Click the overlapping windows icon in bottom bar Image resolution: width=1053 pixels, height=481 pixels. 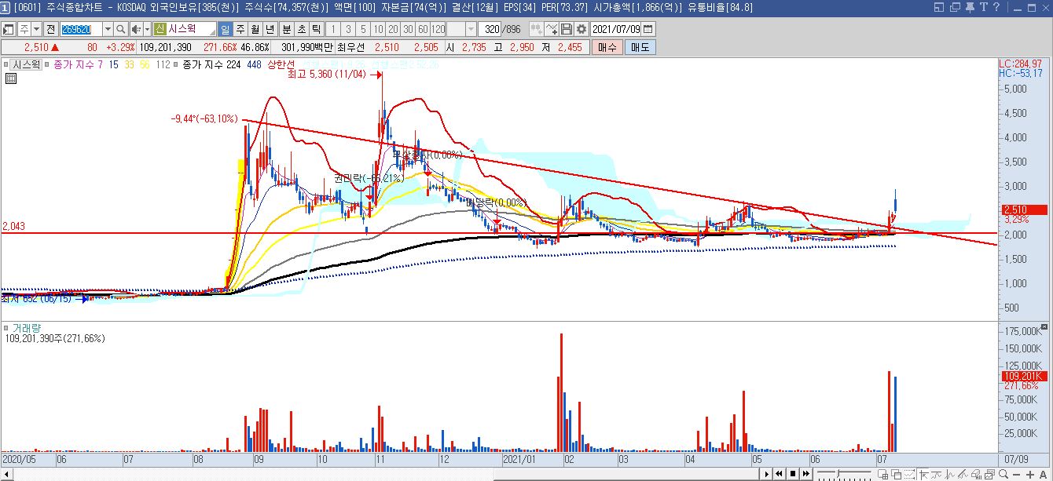pyautogui.click(x=897, y=474)
